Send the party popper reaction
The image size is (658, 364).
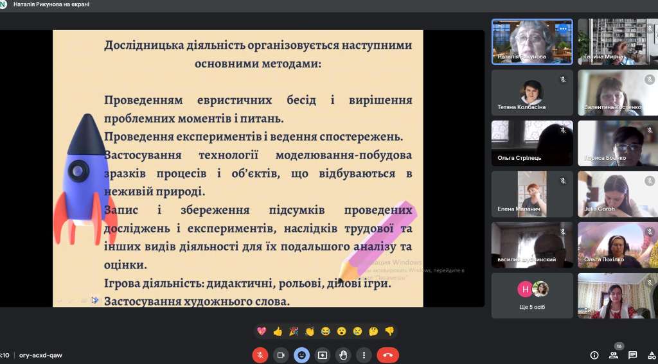[x=293, y=331]
